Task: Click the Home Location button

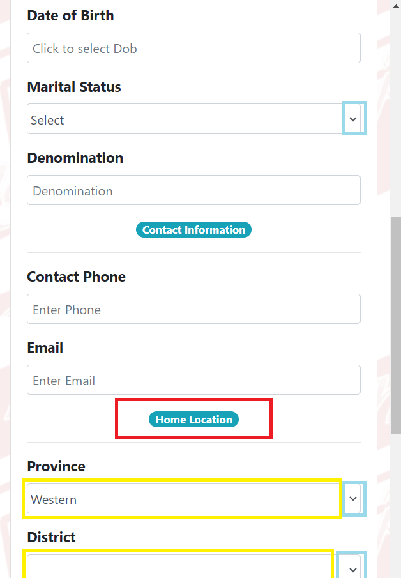Action: click(193, 419)
